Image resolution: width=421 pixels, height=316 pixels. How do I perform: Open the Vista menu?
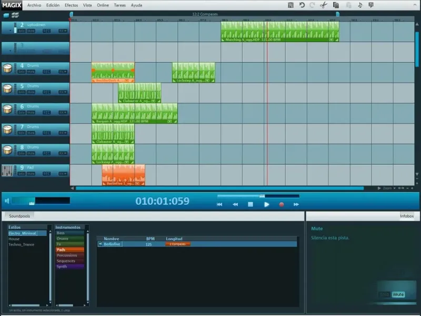point(87,5)
